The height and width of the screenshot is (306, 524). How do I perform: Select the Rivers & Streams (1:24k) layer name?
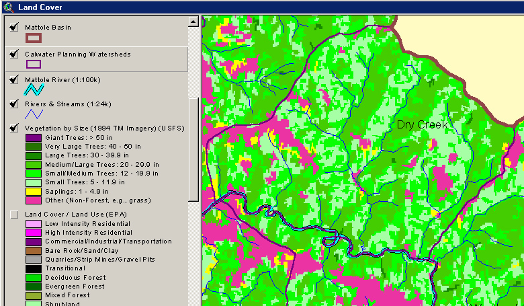click(x=68, y=104)
